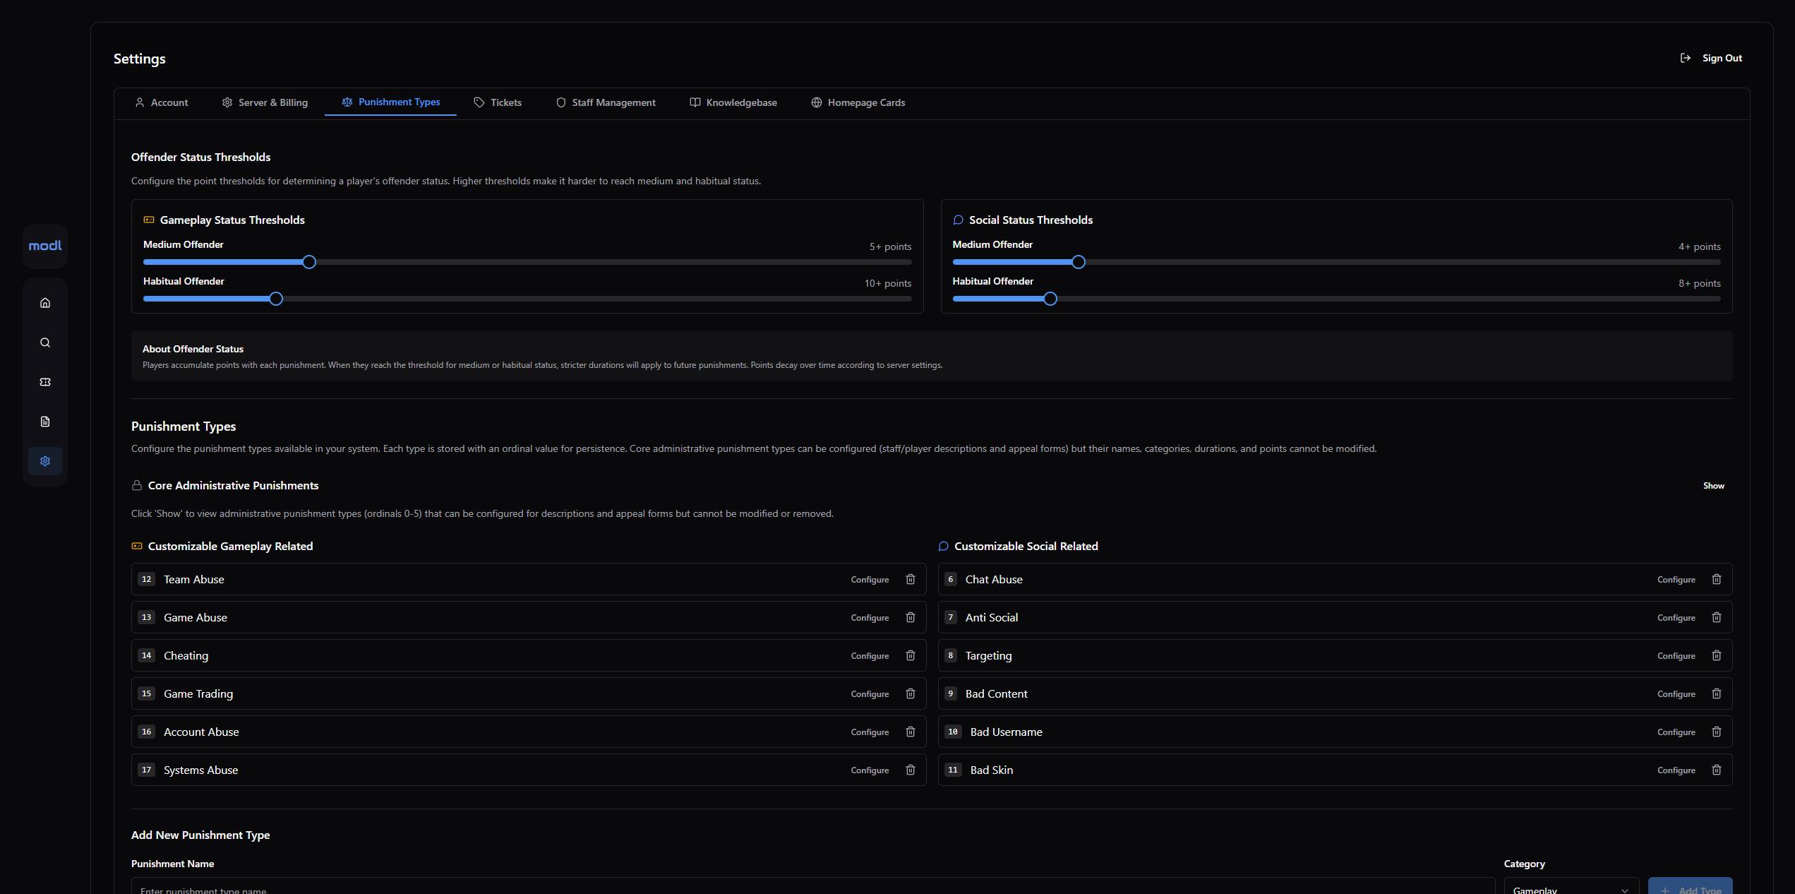Focus the punishment type name field
The height and width of the screenshot is (894, 1795).
pos(813,887)
